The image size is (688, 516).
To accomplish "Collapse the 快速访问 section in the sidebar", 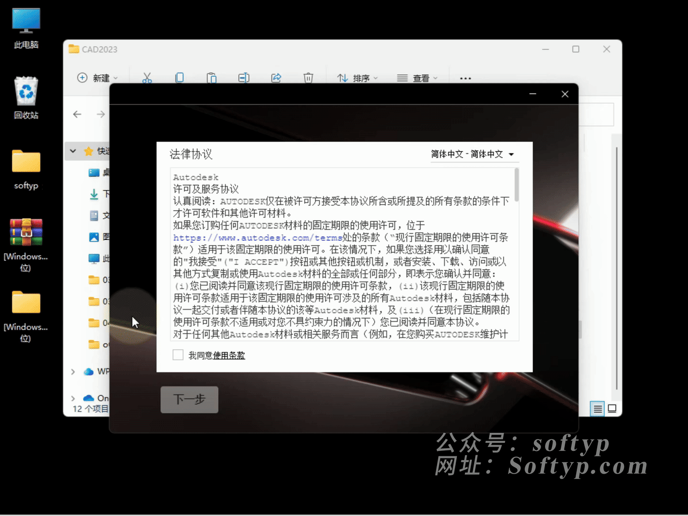I will [73, 151].
